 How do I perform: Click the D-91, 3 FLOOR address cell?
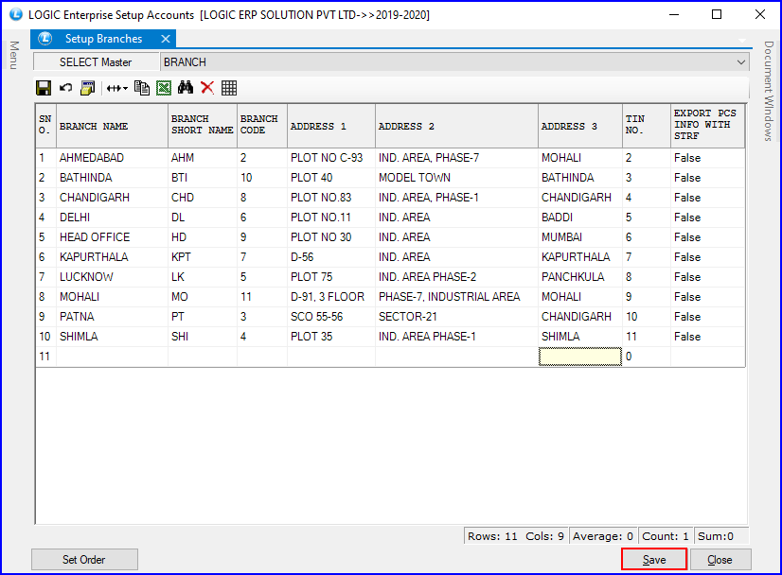click(331, 297)
